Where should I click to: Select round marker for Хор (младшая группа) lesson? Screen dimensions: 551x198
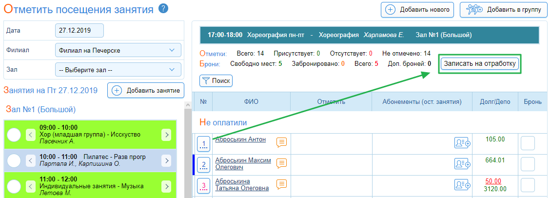point(15,135)
